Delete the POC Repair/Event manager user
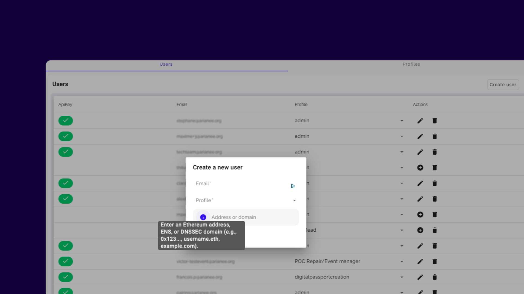Viewport: 524px width, 294px height. coord(434,262)
